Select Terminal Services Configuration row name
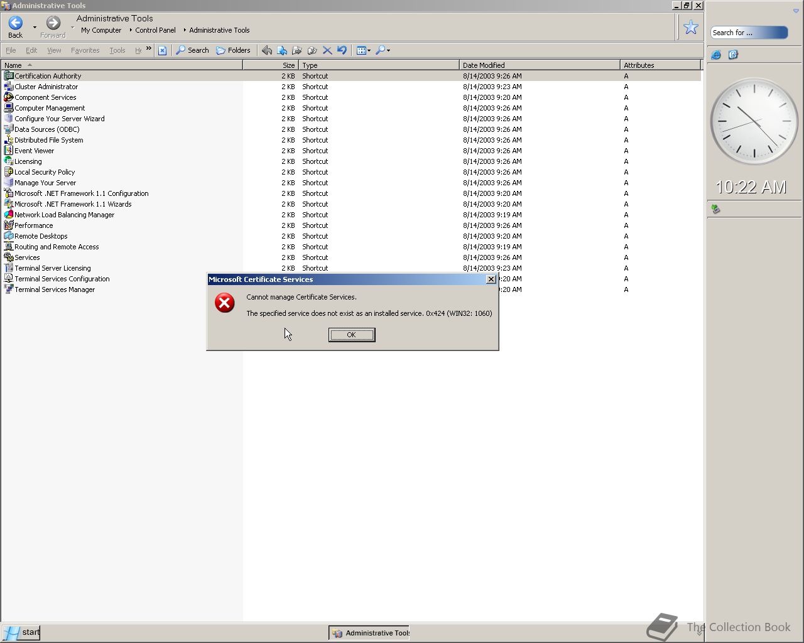 point(62,279)
